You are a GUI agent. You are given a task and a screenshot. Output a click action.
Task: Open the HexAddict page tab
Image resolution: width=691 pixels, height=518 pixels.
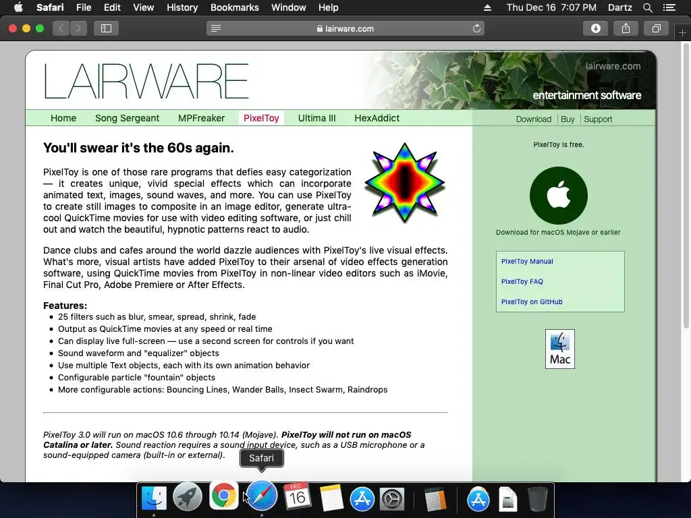tap(377, 118)
